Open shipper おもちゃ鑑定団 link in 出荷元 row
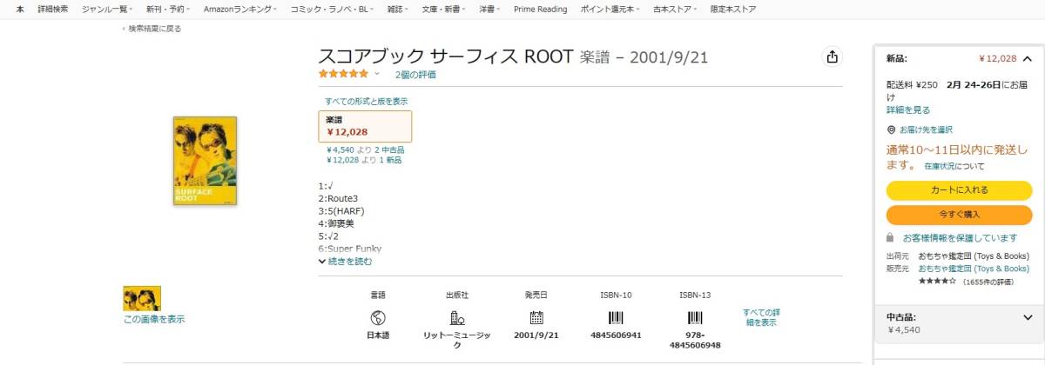1045x365 pixels. point(974,256)
